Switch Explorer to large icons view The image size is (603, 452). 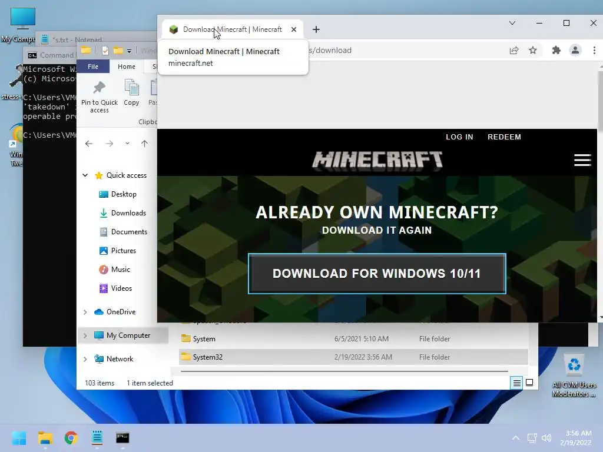point(529,383)
